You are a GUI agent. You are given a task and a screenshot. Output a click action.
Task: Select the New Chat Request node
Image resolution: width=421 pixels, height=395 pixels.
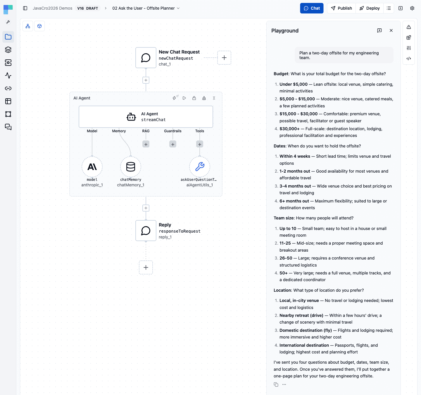146,58
